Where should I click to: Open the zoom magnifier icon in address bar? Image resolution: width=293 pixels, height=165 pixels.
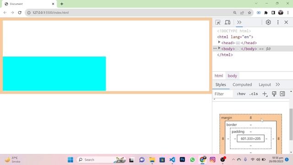[235, 12]
